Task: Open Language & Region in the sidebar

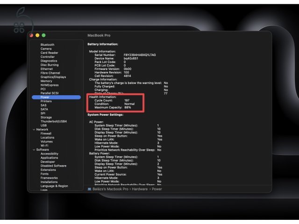Action: 54,186
